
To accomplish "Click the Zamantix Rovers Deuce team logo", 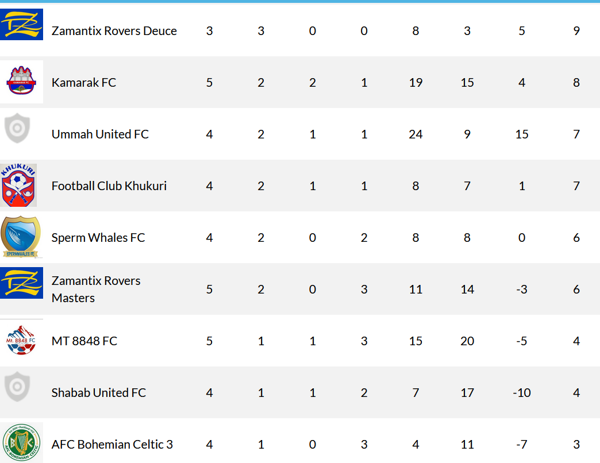I will tap(21, 25).
